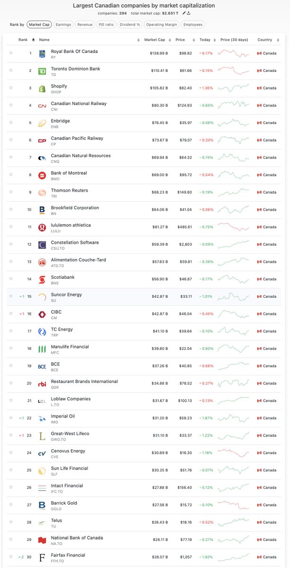Click the Canadian National Railway CN logo
The width and height of the screenshot is (290, 568).
tap(42, 106)
